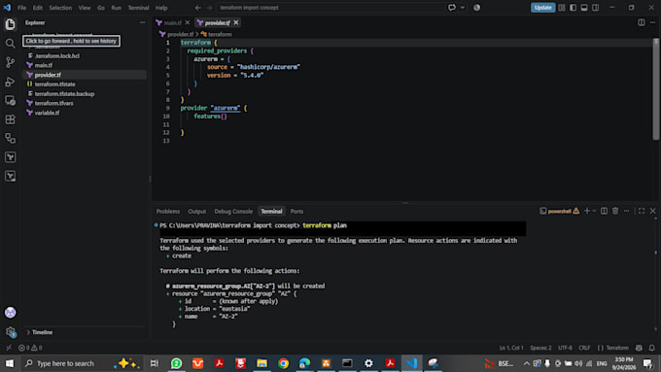Open the Source Control view
The width and height of the screenshot is (661, 372).
pyautogui.click(x=10, y=62)
